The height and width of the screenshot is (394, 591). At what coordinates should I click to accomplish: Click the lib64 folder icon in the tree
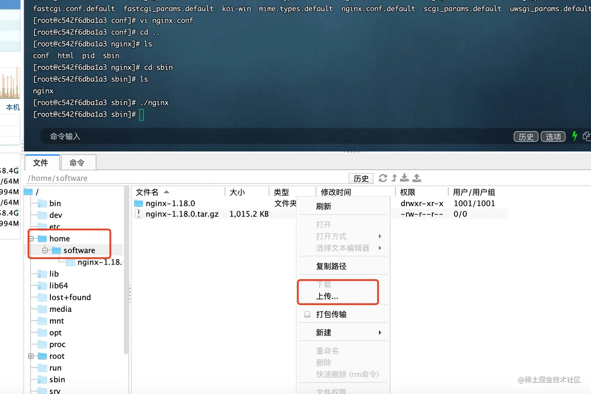(42, 285)
